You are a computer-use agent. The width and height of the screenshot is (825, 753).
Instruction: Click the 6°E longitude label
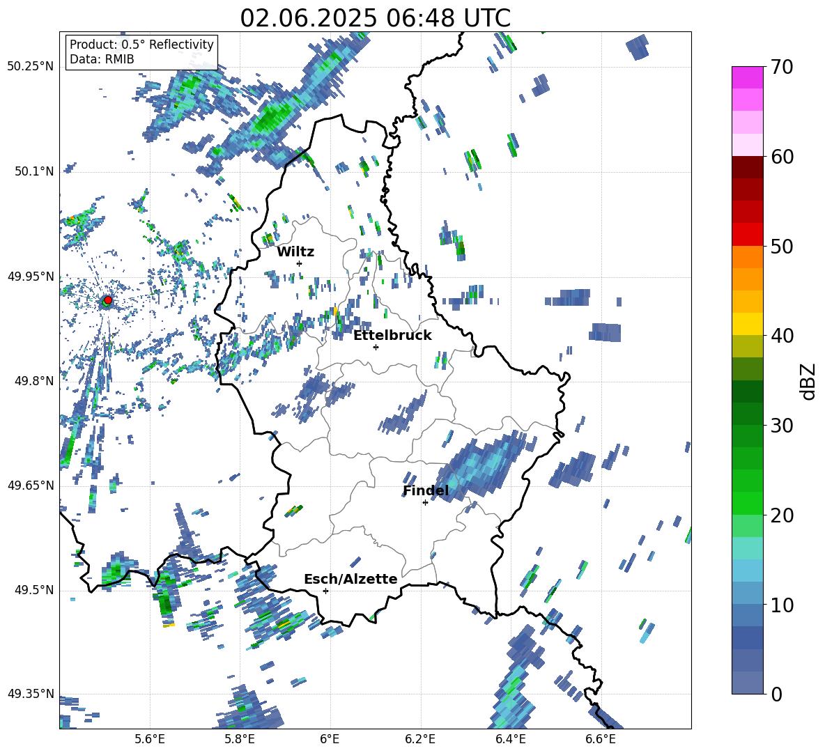(x=330, y=739)
